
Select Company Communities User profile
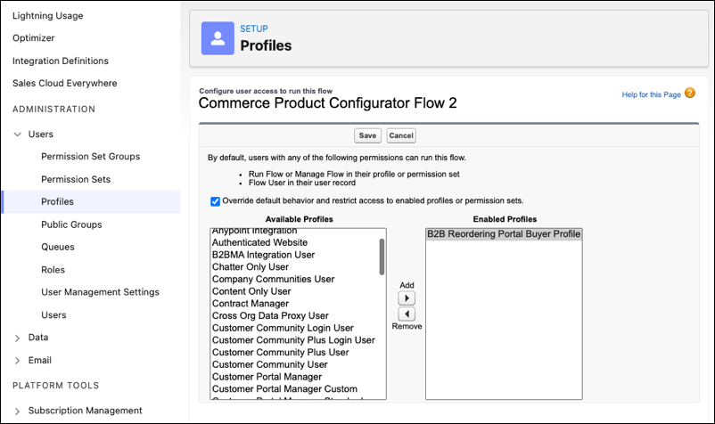tap(273, 279)
